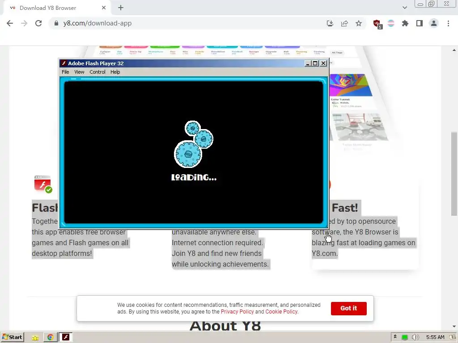The image size is (458, 343).
Task: Click the Got it cookie button
Action: pyautogui.click(x=348, y=308)
